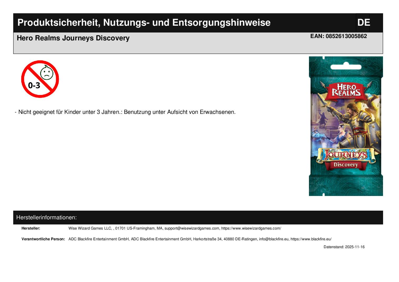This screenshot has width=399, height=282.
Task: Click the hang hole at top of pack
Action: (x=345, y=67)
